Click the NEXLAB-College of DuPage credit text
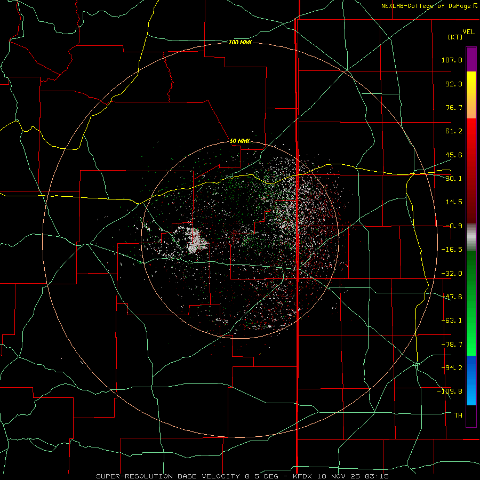This screenshot has width=480, height=480. coord(429,6)
